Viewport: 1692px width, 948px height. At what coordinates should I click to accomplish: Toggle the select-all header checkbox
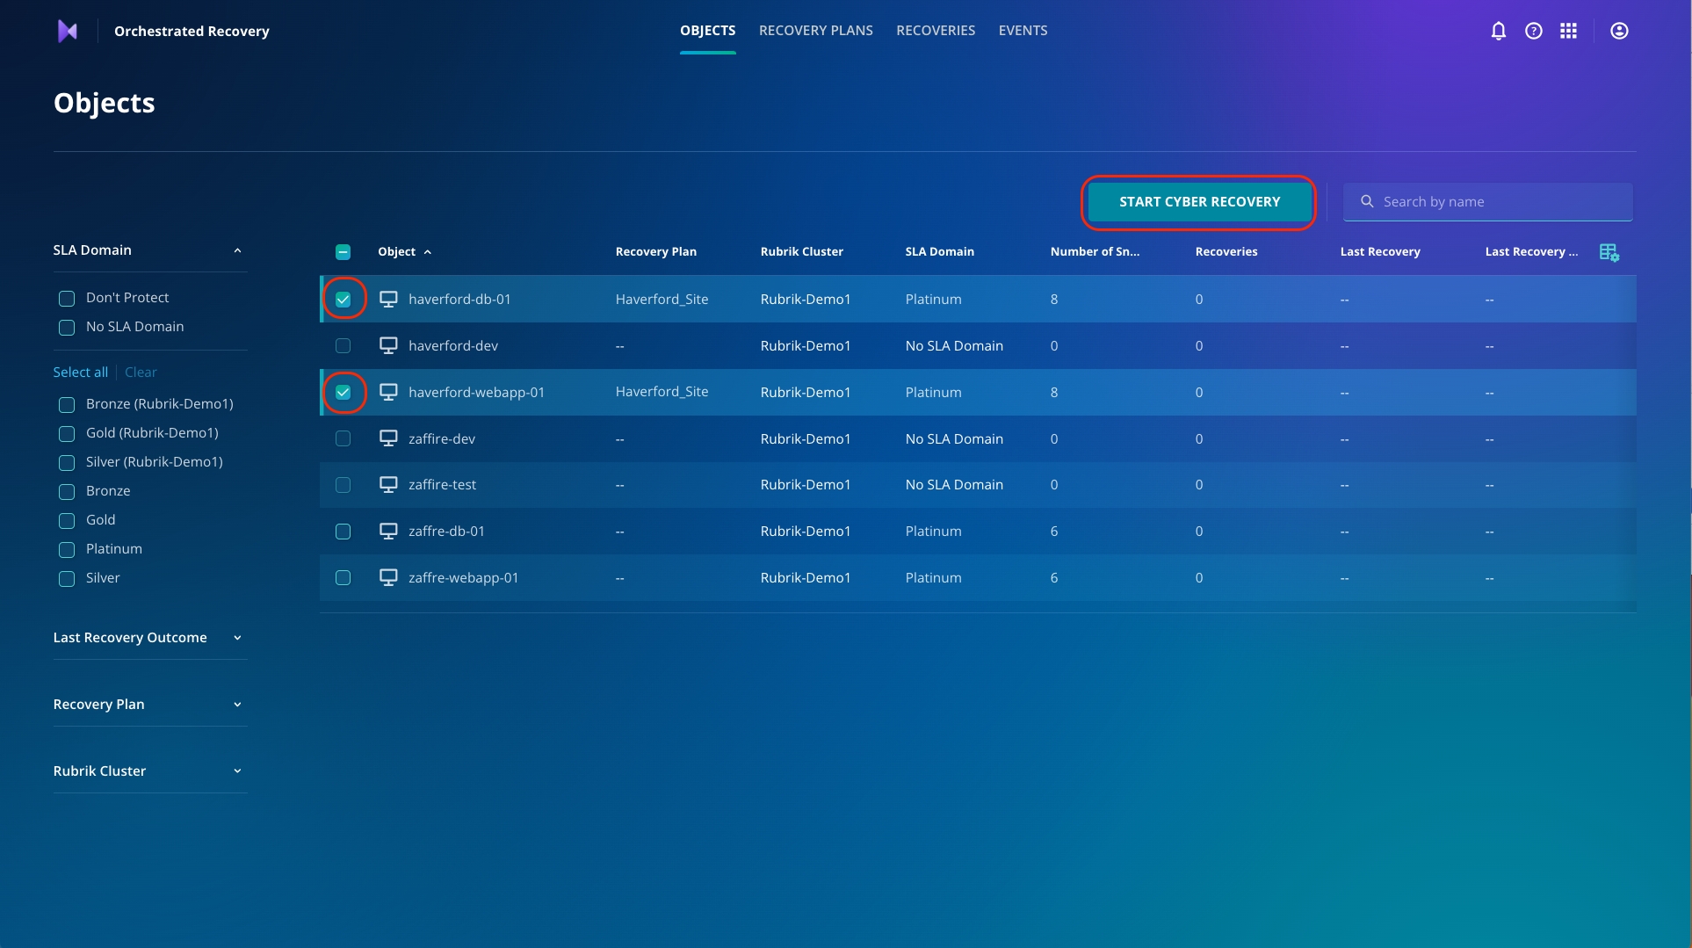(343, 252)
